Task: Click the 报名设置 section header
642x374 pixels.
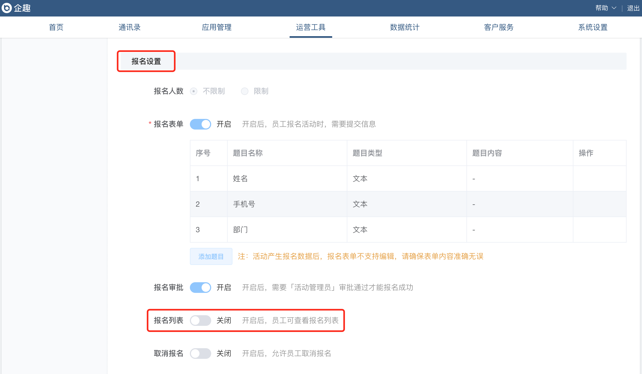Action: click(x=146, y=61)
